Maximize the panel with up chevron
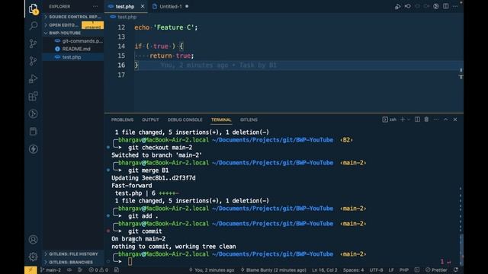Viewport: 488px width, 274px height. [445, 119]
